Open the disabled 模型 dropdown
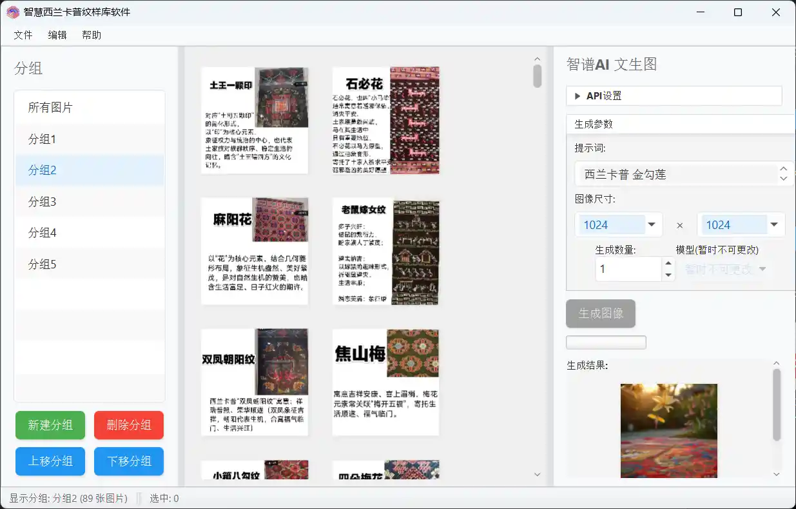Screen dimensions: 796x509 click(x=726, y=269)
